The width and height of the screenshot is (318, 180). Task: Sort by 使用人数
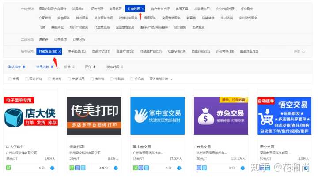click(44, 67)
